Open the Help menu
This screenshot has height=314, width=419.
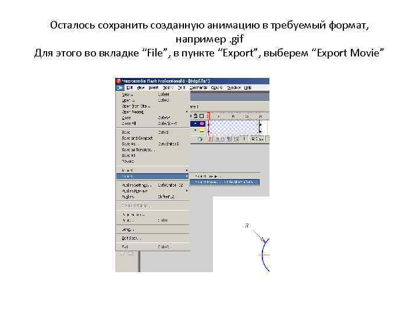coord(248,88)
